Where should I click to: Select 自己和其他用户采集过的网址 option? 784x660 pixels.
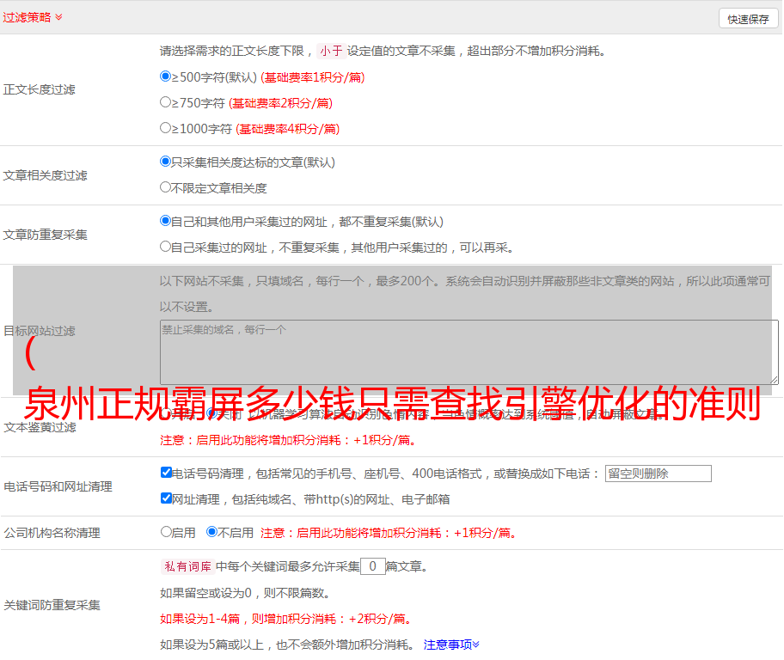166,221
